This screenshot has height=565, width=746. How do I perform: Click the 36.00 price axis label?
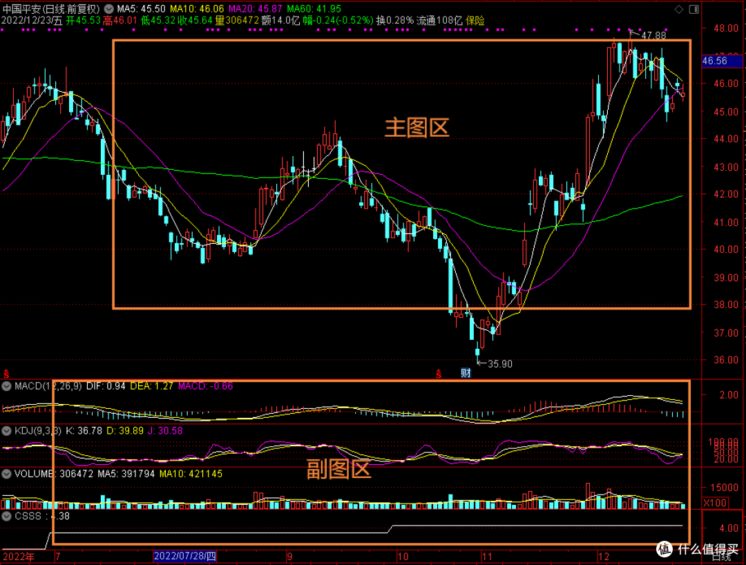[x=726, y=360]
